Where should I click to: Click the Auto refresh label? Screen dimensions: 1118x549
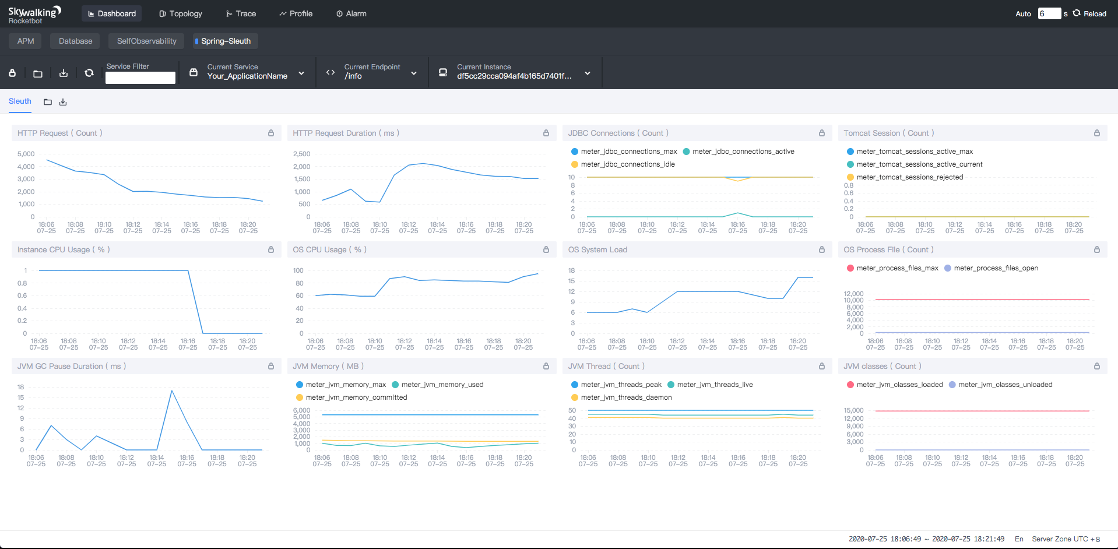pyautogui.click(x=1023, y=13)
